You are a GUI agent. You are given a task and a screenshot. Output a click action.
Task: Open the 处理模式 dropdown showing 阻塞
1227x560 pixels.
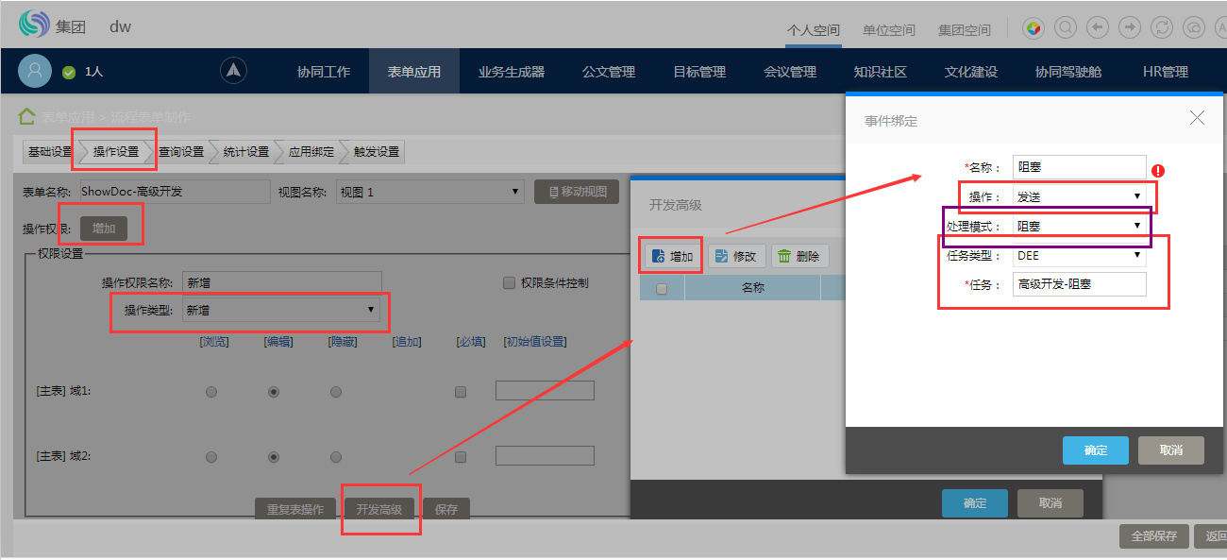(1079, 226)
